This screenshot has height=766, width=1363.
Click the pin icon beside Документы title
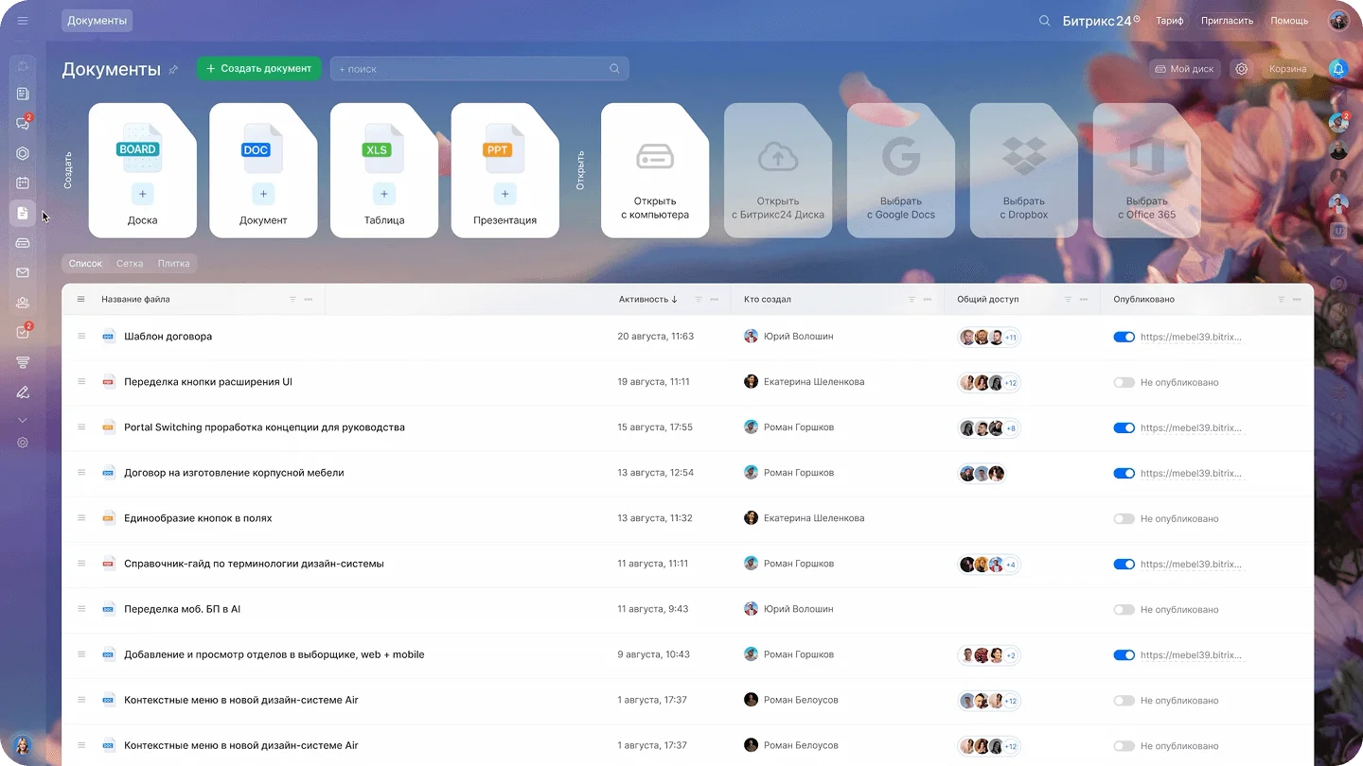(x=173, y=70)
